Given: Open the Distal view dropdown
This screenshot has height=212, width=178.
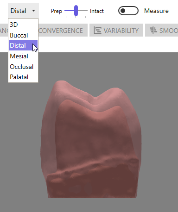Looking at the screenshot, I should 23,11.
